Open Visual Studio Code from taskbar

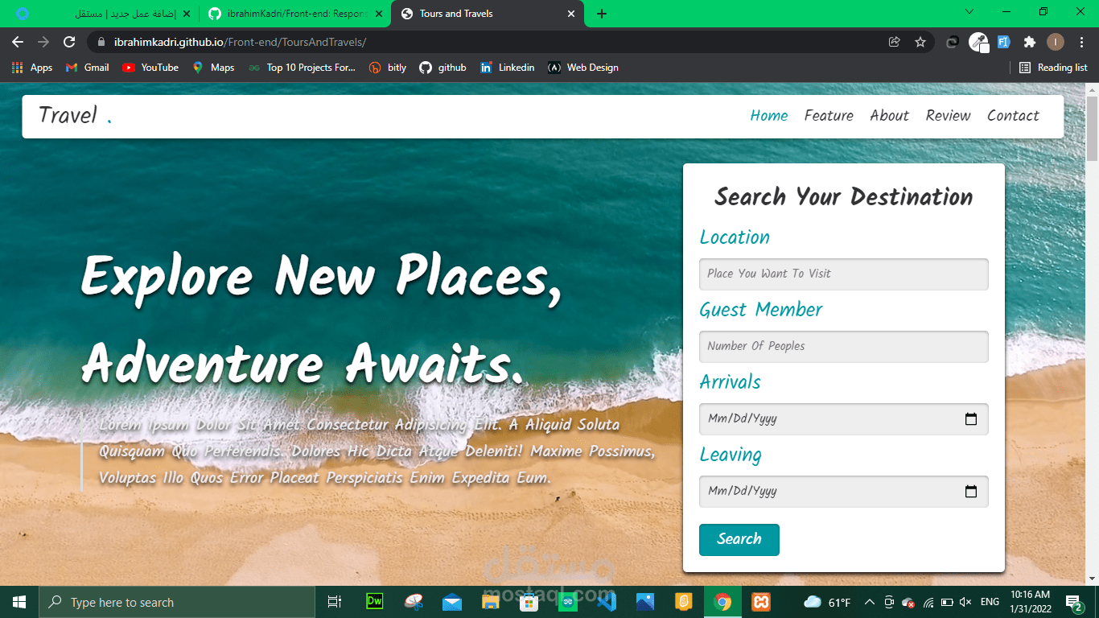coord(606,602)
